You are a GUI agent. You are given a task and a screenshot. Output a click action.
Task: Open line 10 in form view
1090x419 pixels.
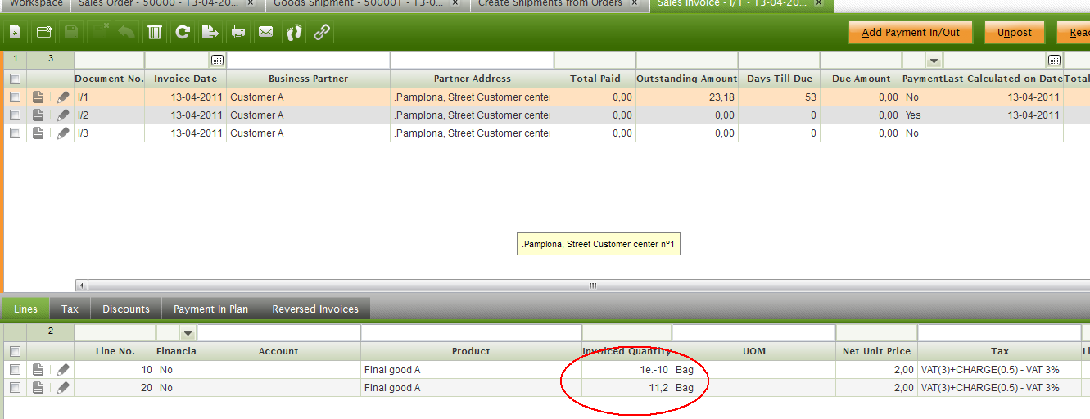click(x=38, y=370)
